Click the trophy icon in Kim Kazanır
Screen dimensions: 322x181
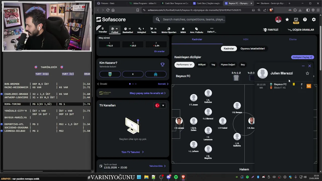(x=163, y=65)
